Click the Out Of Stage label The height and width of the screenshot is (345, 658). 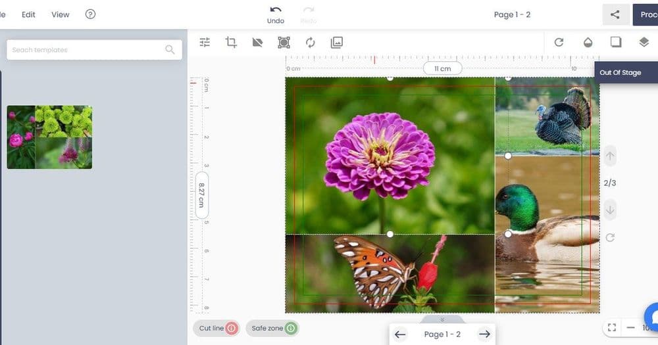pos(620,72)
